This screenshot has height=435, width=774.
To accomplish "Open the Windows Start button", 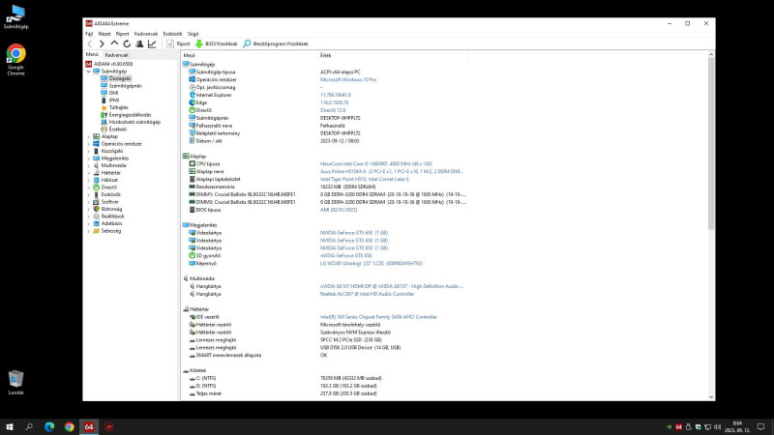I will (x=10, y=426).
